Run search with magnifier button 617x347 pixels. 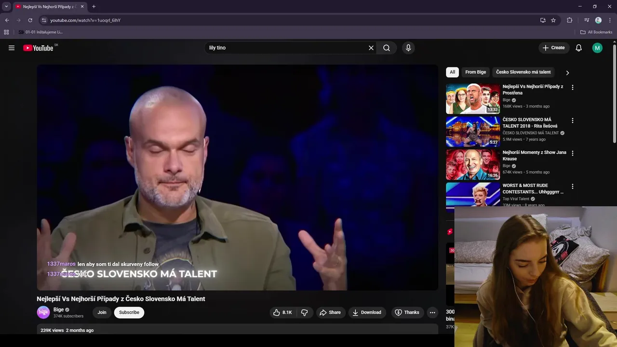click(x=387, y=48)
